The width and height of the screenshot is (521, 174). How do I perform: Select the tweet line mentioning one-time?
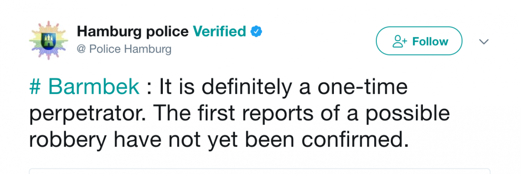click(219, 88)
